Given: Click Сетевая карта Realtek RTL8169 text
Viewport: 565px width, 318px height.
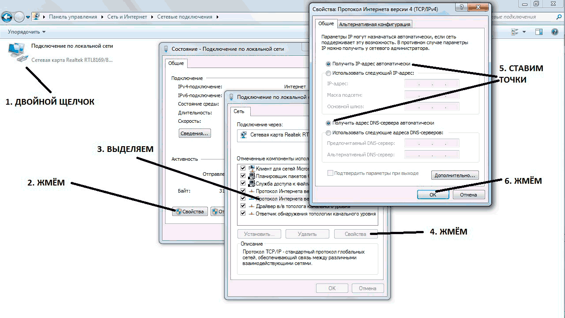Looking at the screenshot, I should coord(72,60).
